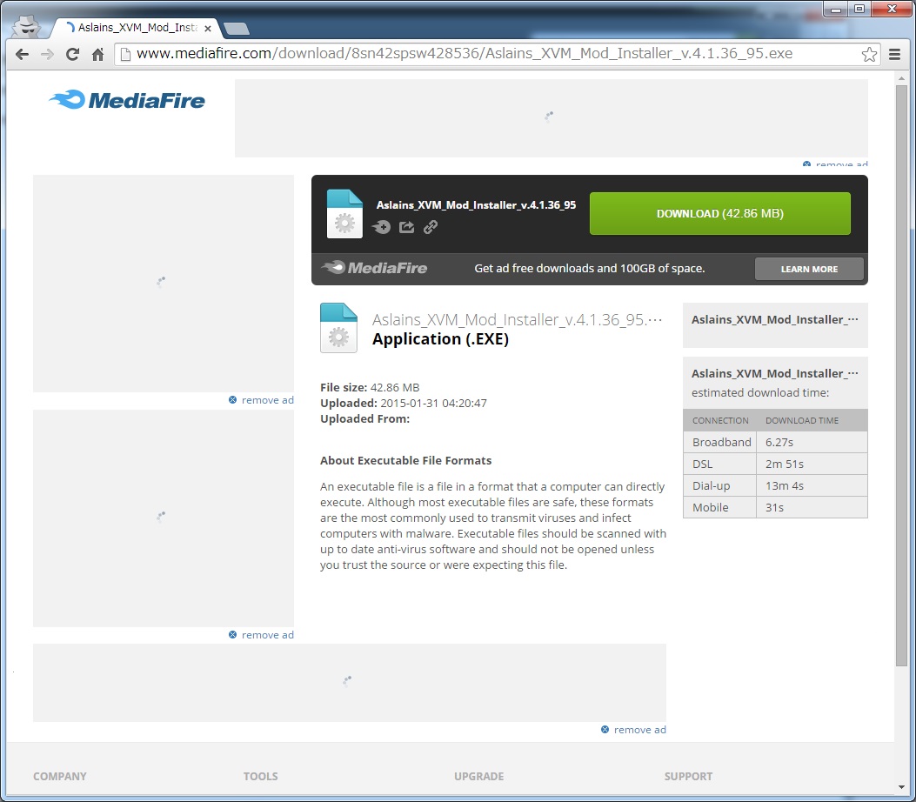Click the Uploaded From label

click(x=365, y=418)
